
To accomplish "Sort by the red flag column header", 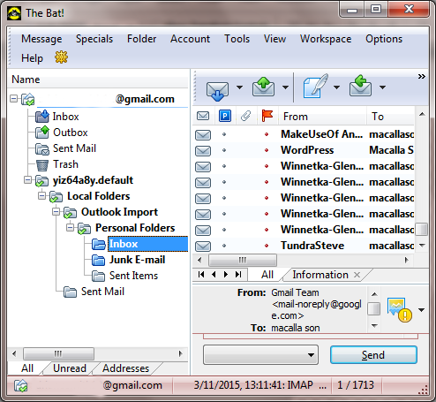I will (267, 116).
